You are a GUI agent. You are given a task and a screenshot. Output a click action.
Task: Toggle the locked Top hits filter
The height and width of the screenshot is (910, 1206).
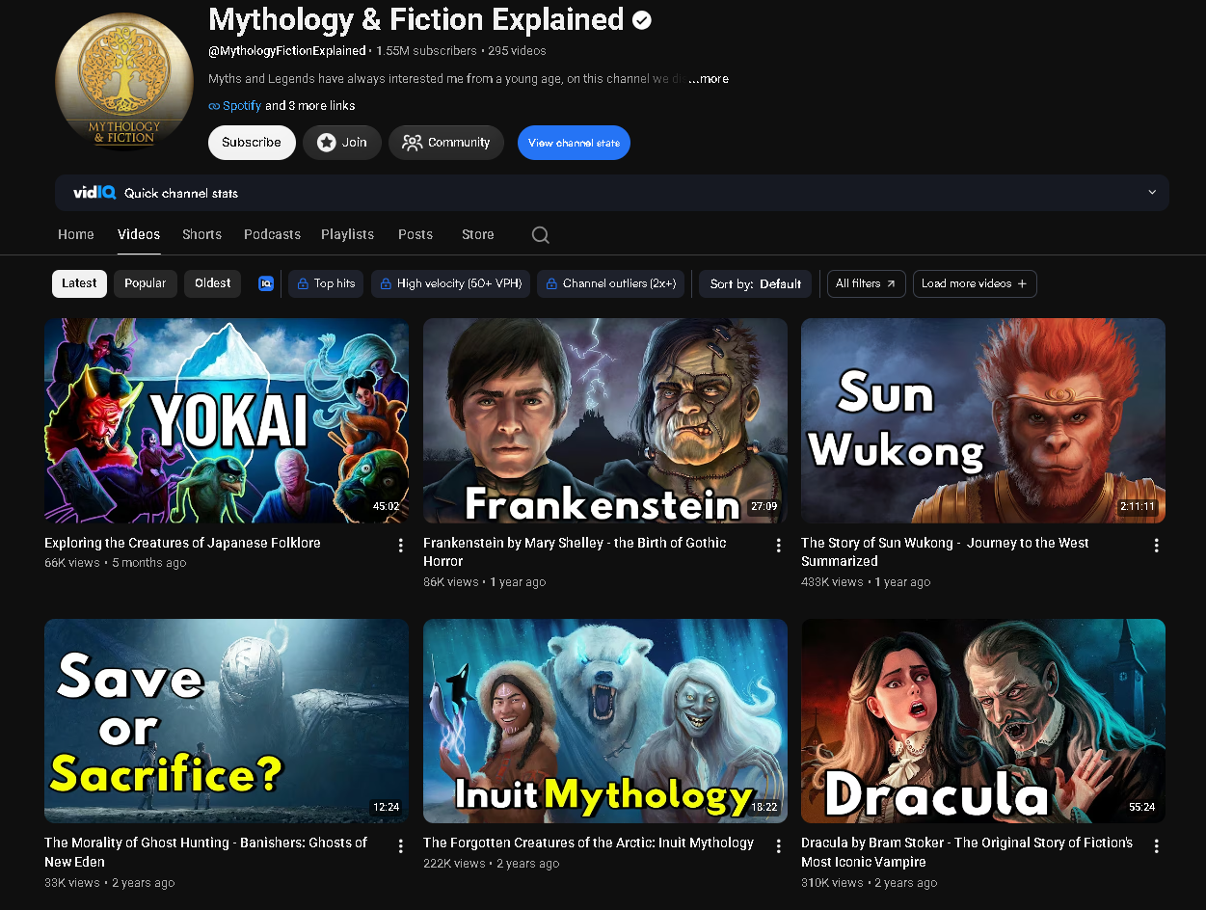(x=326, y=283)
